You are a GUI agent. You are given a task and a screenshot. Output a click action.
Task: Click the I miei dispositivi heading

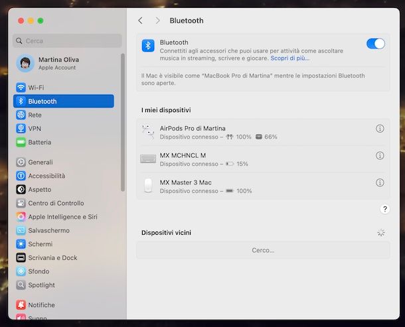(166, 110)
